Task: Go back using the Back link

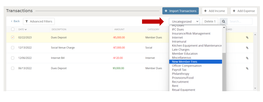Action: (15, 21)
